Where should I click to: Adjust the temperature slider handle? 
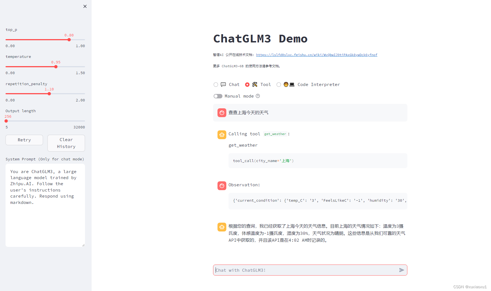point(56,67)
